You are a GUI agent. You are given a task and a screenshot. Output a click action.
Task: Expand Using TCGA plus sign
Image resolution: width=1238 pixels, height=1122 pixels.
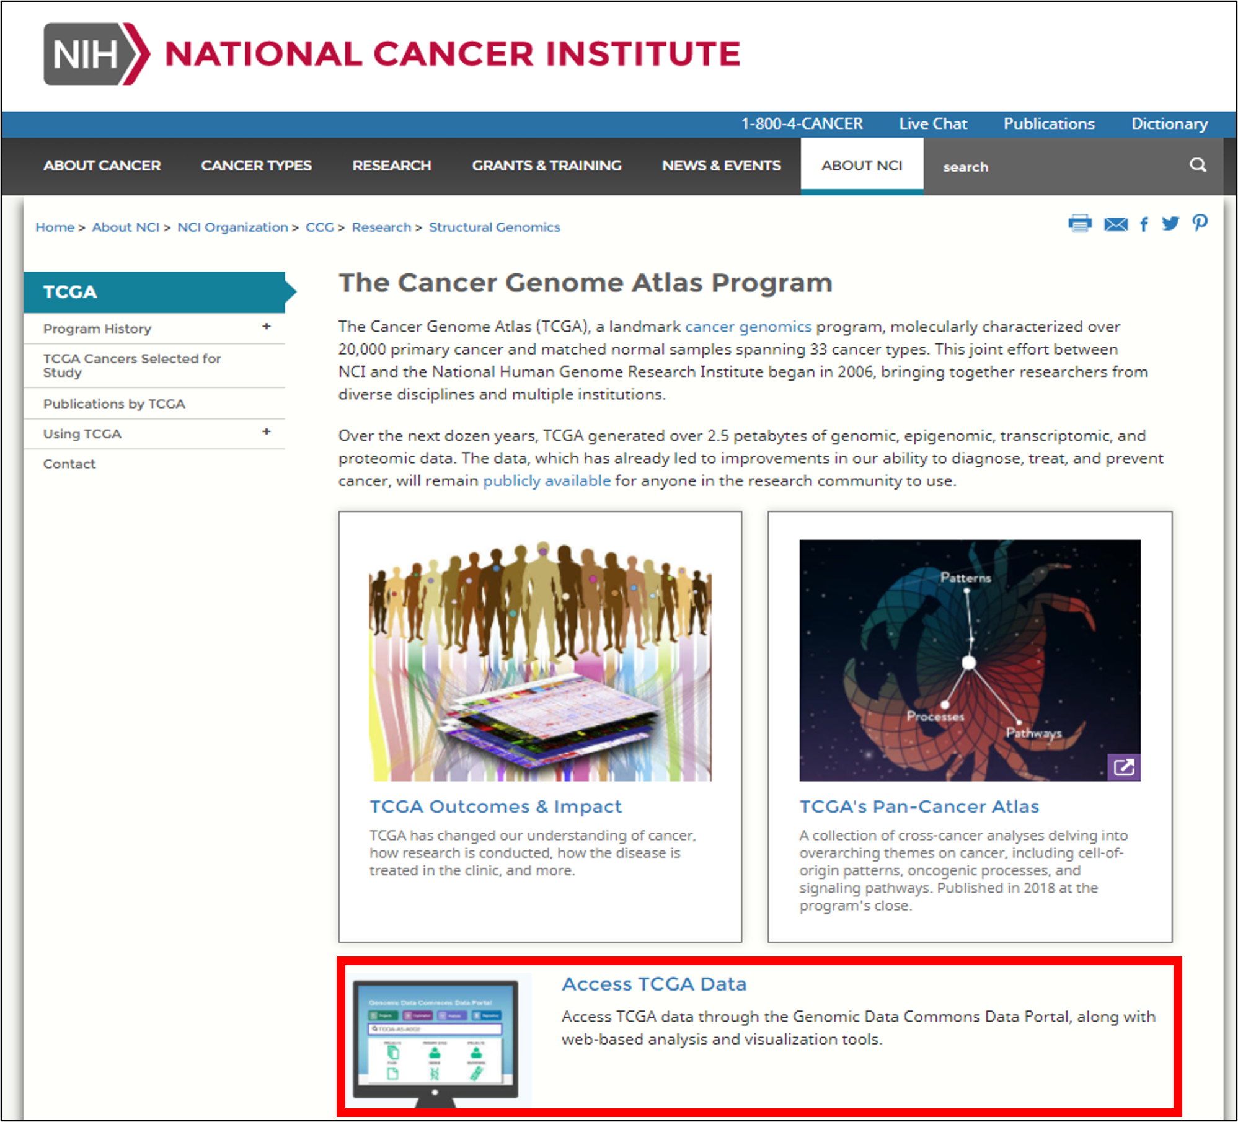pos(267,431)
